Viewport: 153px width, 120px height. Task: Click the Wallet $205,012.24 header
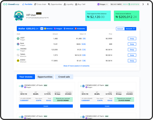(x=28, y=29)
